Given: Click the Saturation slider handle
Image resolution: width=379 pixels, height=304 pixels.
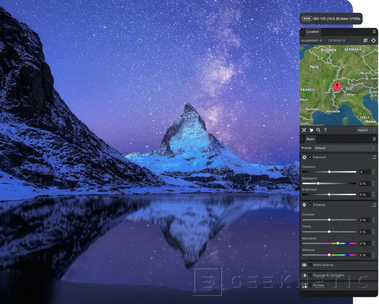Looking at the screenshot, I should pyautogui.click(x=338, y=243).
